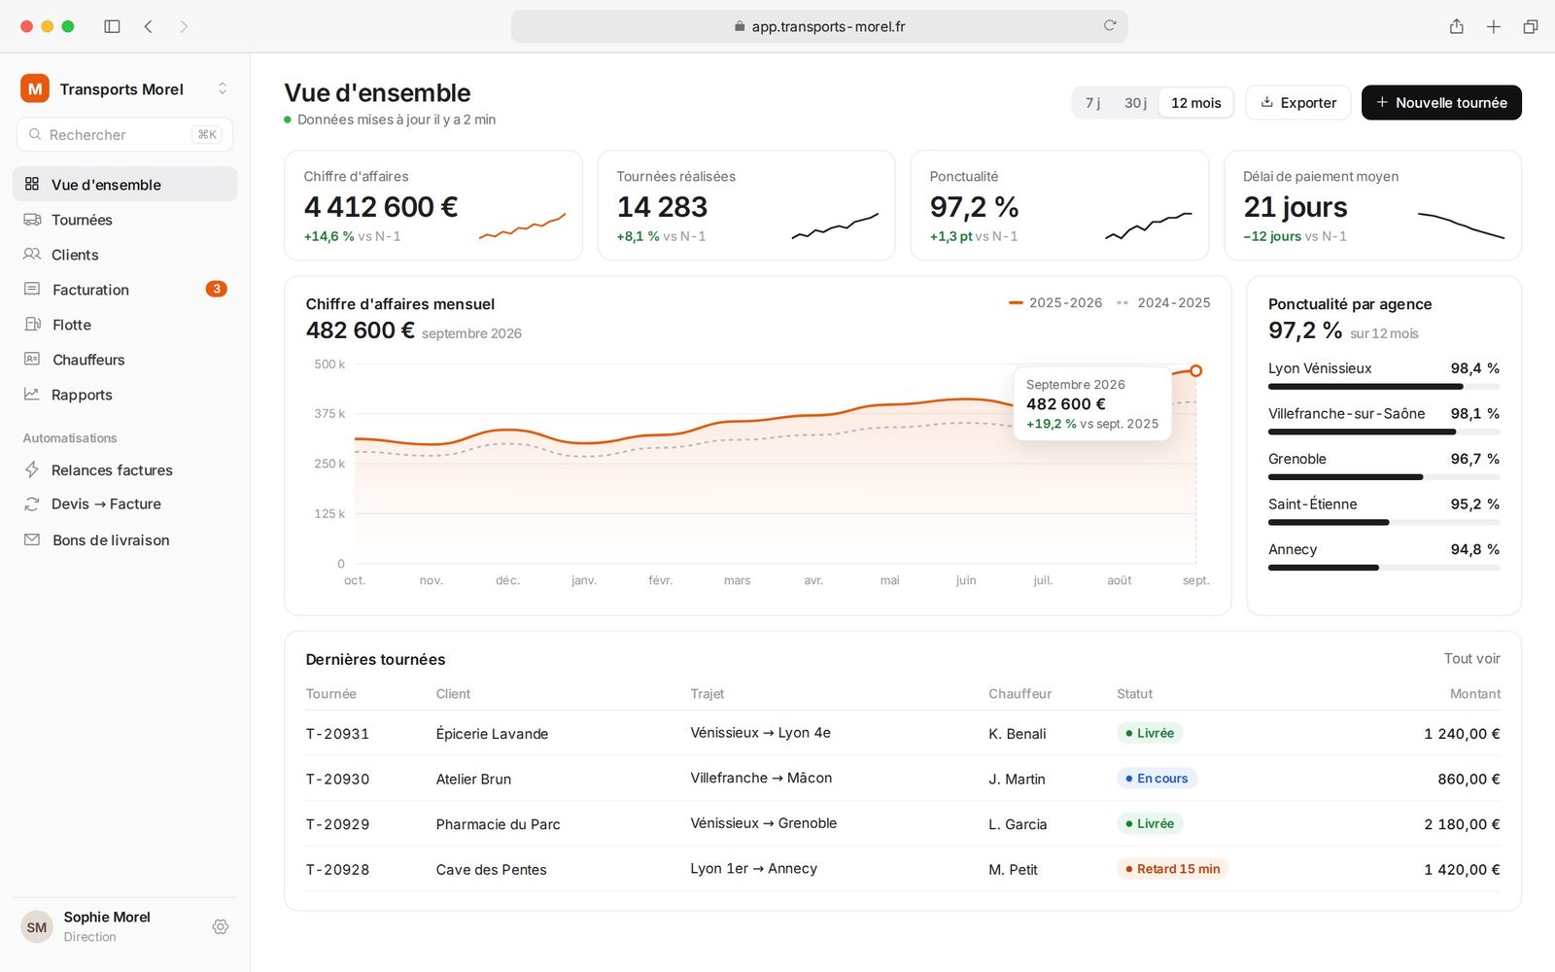Open the Tout voir link

[1471, 659]
